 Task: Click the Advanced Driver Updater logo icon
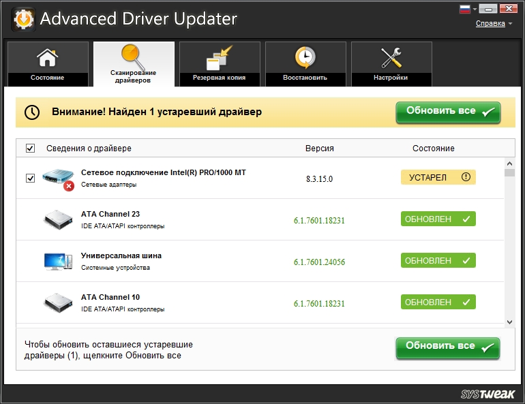22,19
